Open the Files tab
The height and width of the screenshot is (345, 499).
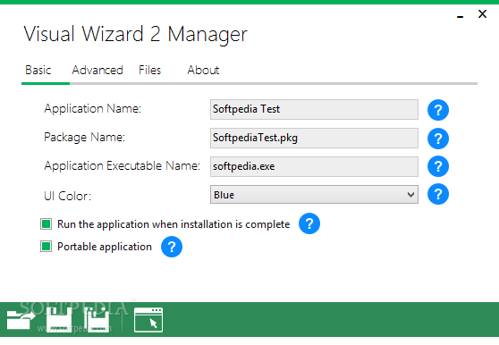coord(150,70)
